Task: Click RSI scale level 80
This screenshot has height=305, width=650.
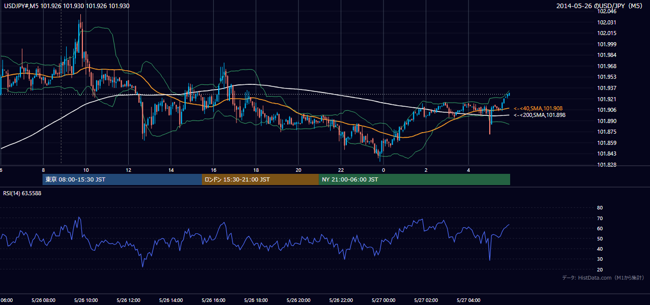Action: pyautogui.click(x=600, y=208)
